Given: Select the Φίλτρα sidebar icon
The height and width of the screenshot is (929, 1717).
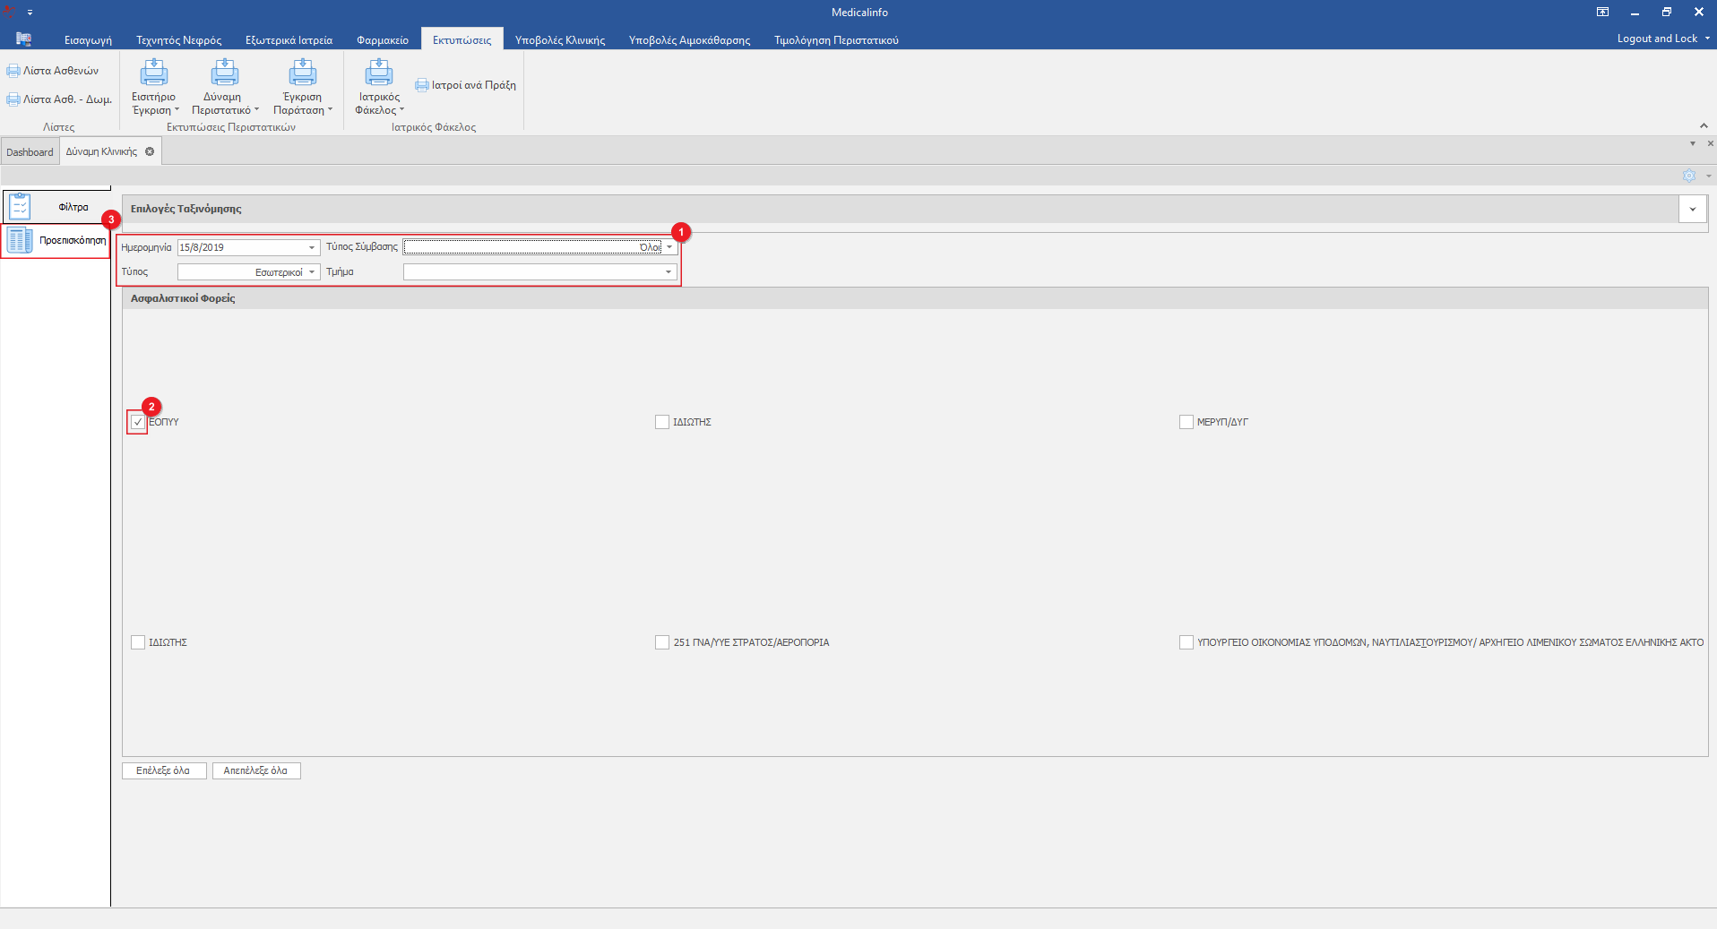Looking at the screenshot, I should click(x=20, y=207).
